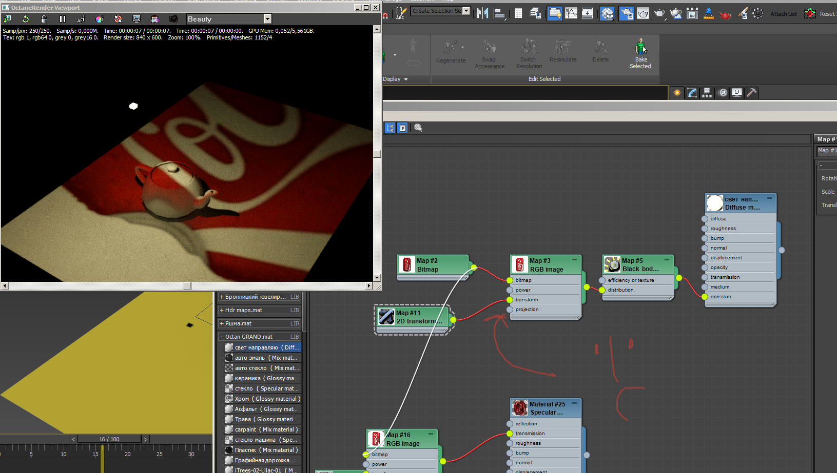Click the Attach List button

(x=784, y=14)
